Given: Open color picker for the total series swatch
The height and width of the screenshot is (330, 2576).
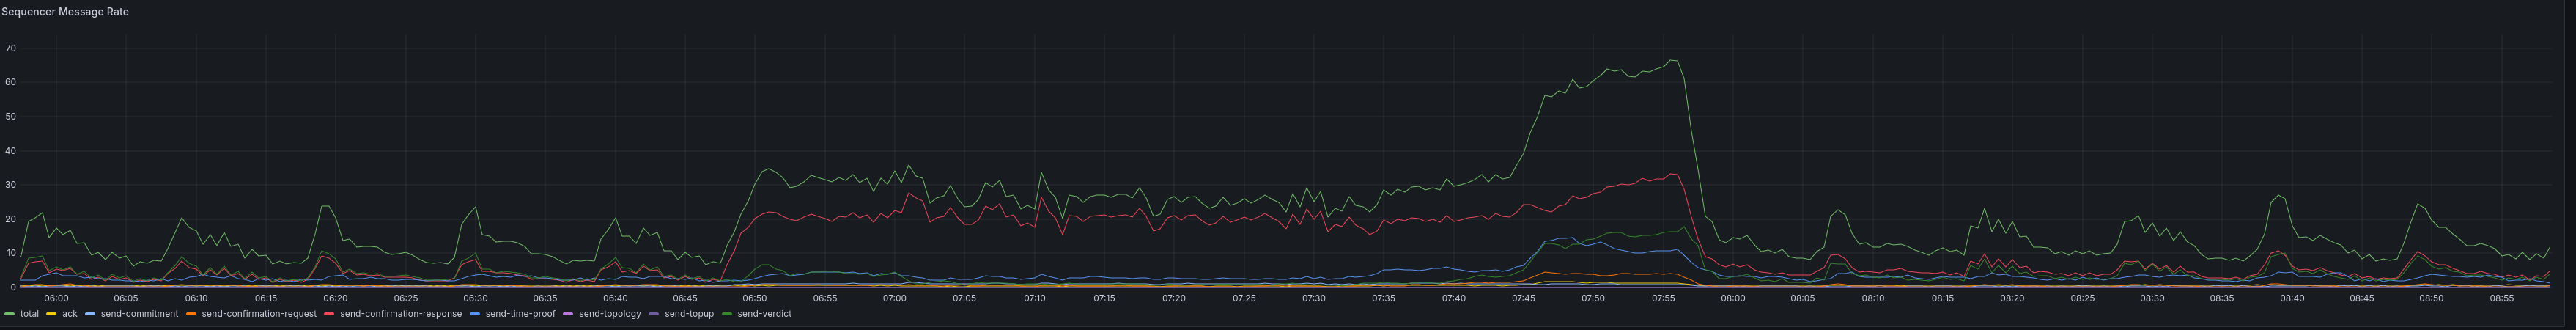Looking at the screenshot, I should tap(10, 314).
